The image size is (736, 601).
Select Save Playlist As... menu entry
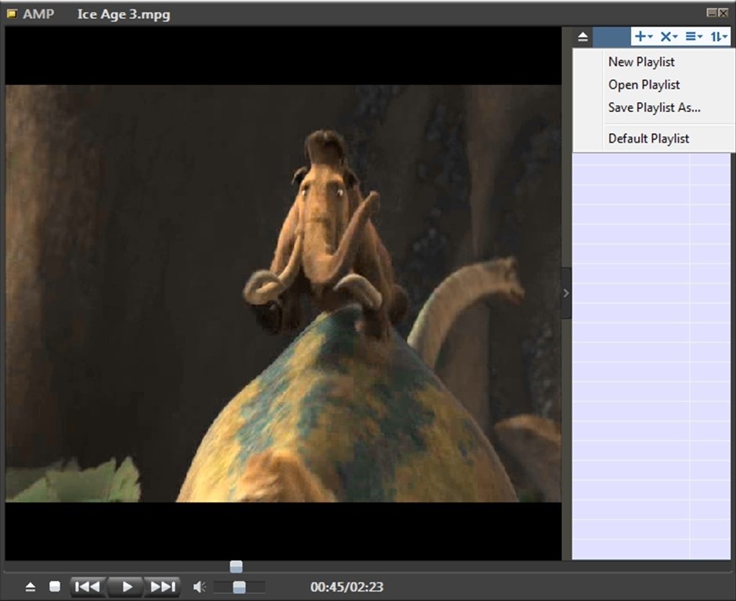coord(655,107)
